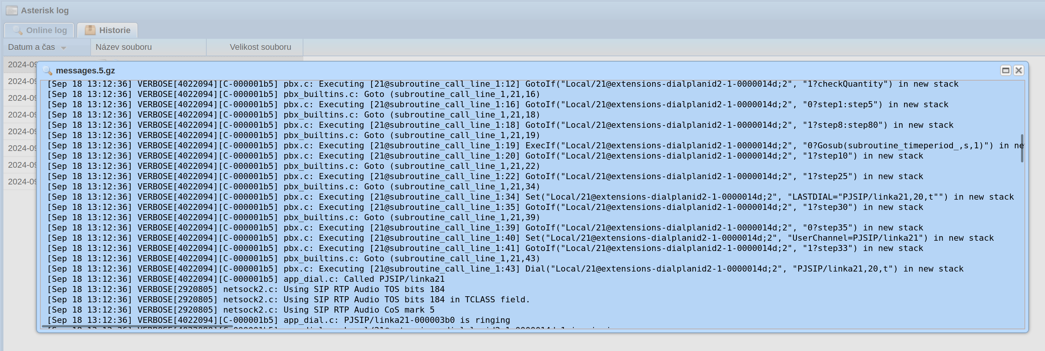The image size is (1045, 351).
Task: Click the messages.5.gz window title
Action: [x=85, y=70]
